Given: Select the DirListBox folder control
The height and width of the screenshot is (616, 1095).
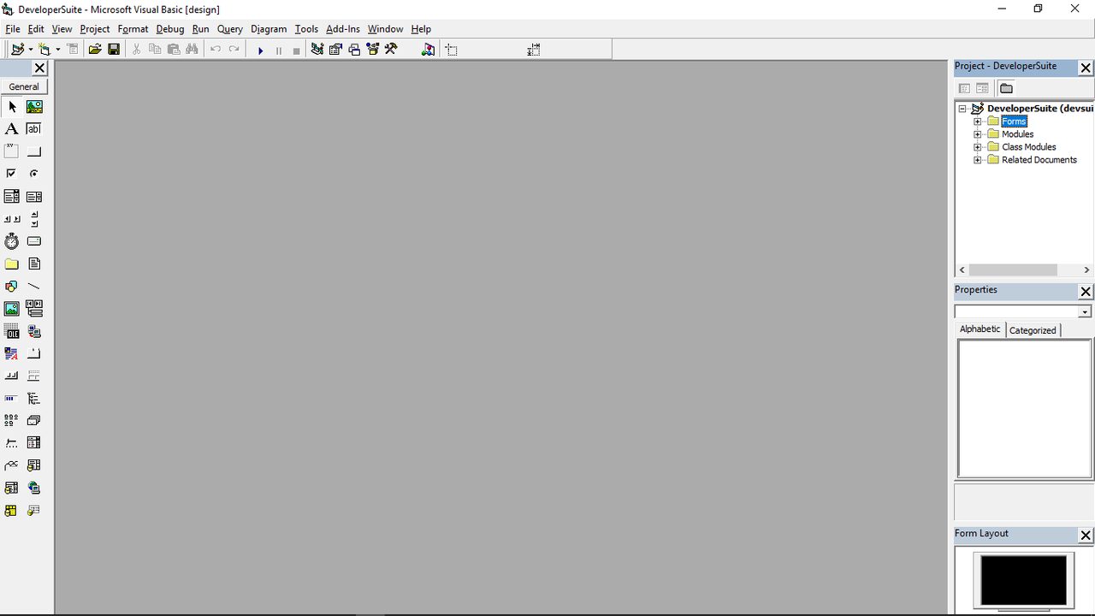Looking at the screenshot, I should pyautogui.click(x=12, y=264).
